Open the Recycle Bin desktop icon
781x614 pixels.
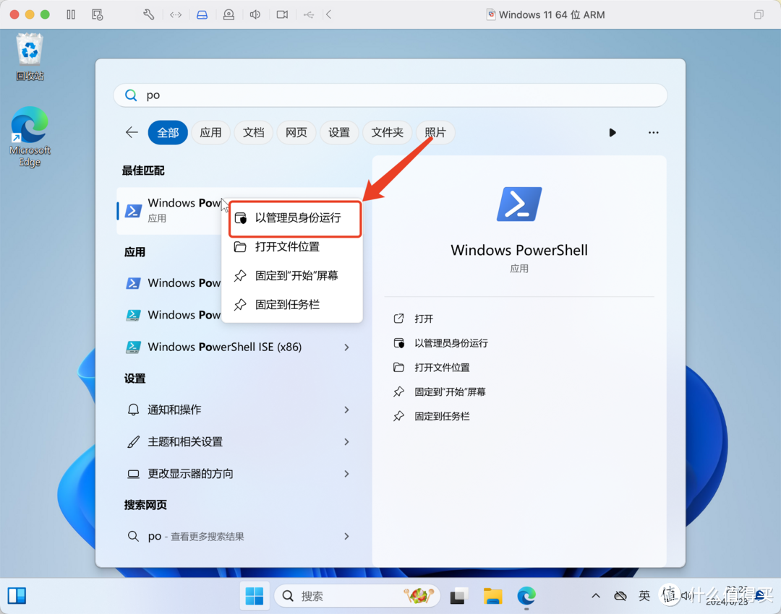[30, 57]
